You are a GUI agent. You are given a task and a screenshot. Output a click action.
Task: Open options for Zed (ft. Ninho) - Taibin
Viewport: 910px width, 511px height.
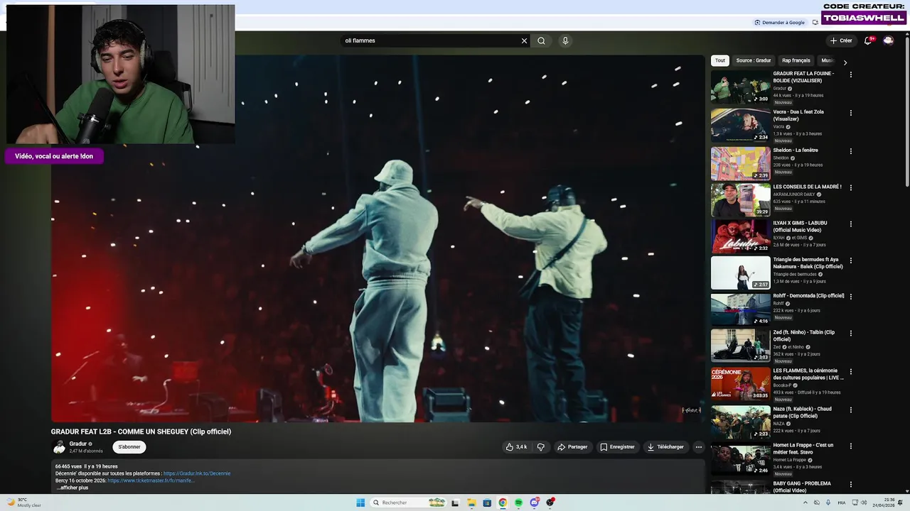click(x=850, y=334)
